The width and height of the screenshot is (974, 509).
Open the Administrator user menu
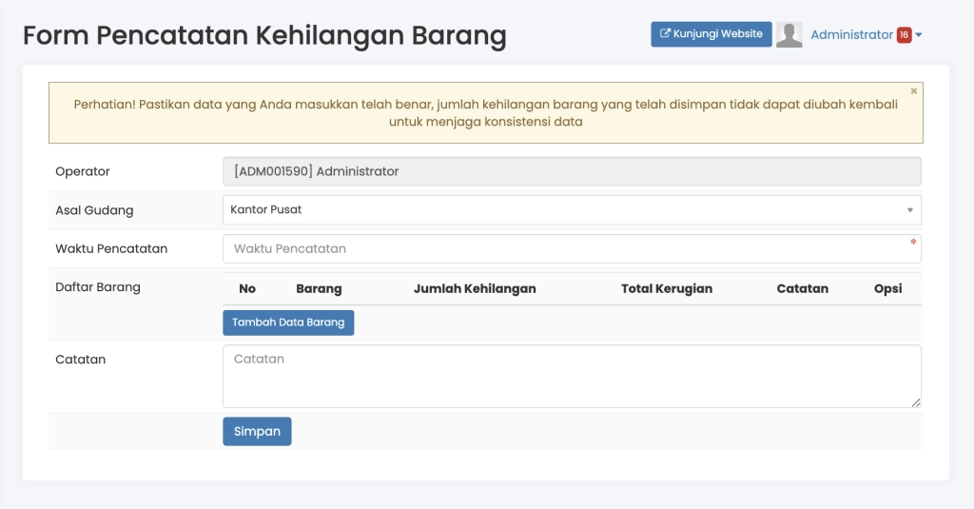(x=851, y=35)
